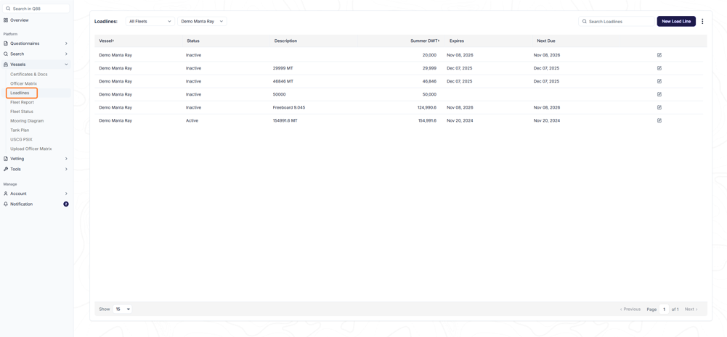727x337 pixels.
Task: Click the Search in Q88 field
Action: click(36, 9)
